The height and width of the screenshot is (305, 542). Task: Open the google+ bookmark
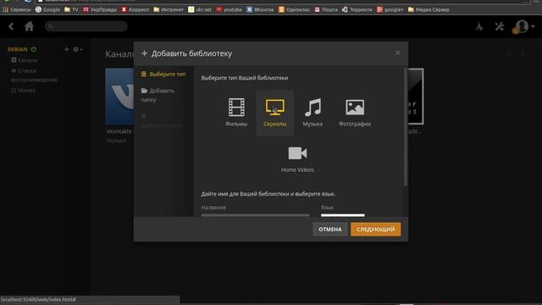coord(390,9)
